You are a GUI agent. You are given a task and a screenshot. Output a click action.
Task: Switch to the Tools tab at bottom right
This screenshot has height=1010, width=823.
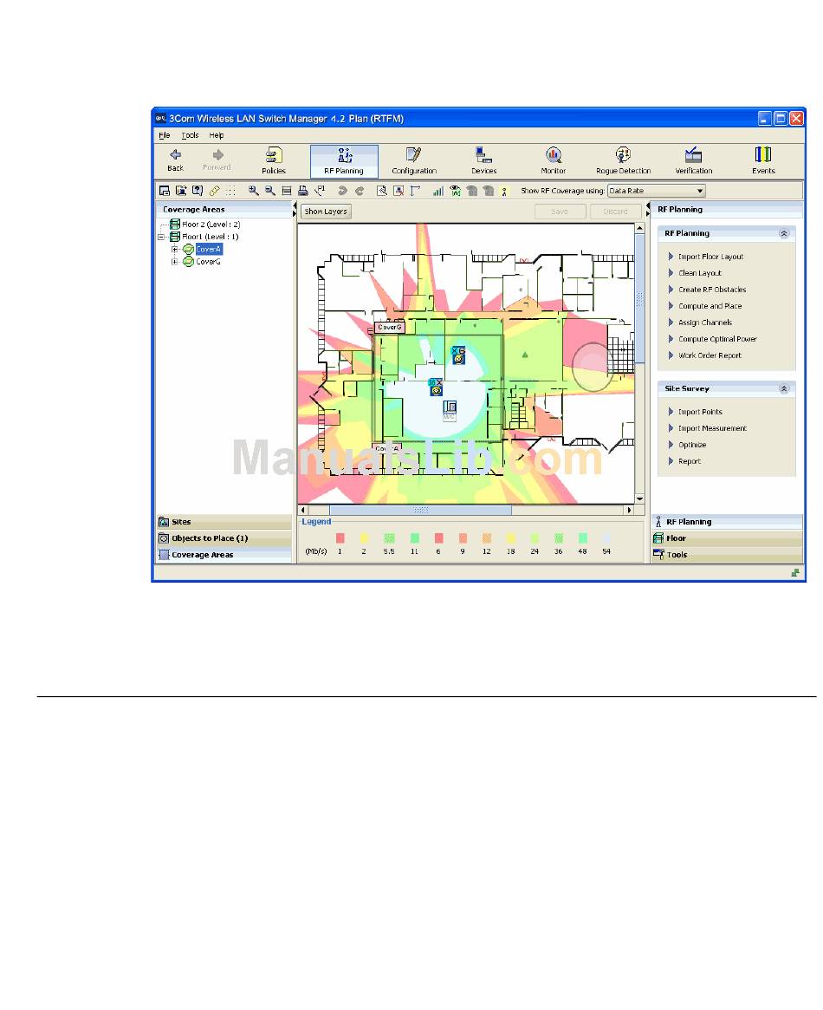click(727, 555)
